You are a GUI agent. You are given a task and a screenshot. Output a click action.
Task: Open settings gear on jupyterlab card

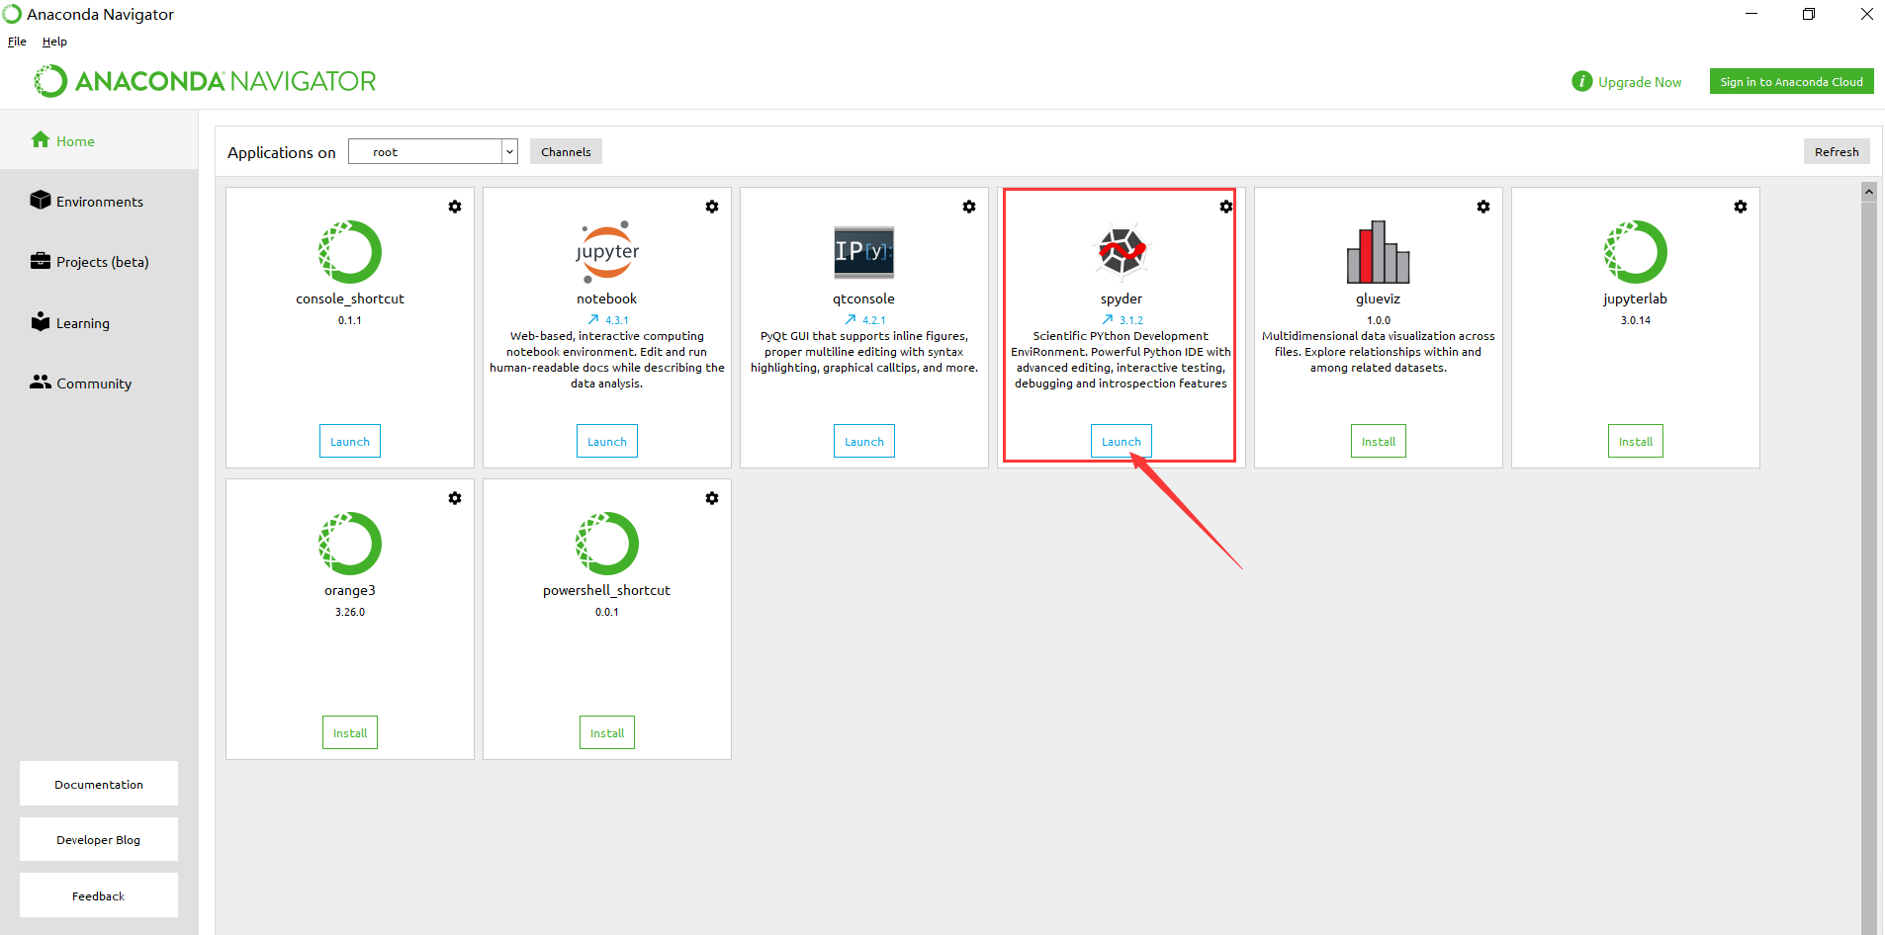[x=1741, y=207]
